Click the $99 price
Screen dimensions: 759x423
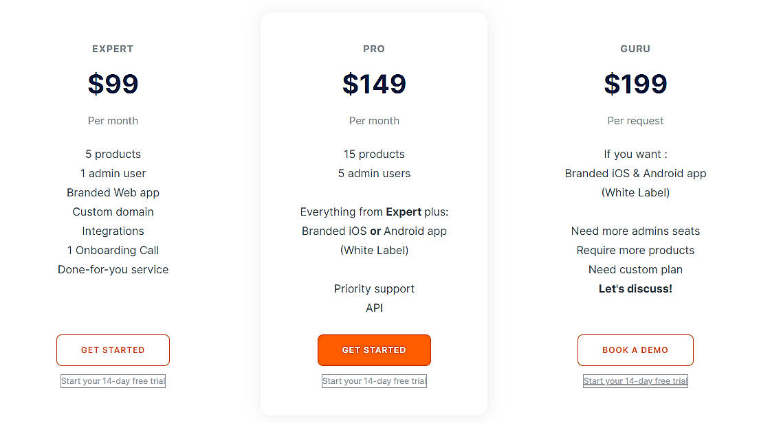pos(113,84)
